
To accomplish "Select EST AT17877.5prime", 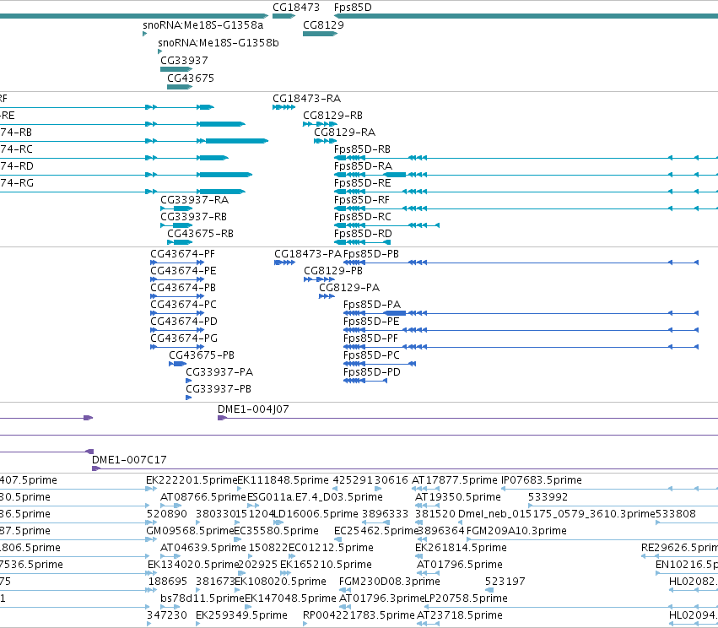I will tap(454, 480).
